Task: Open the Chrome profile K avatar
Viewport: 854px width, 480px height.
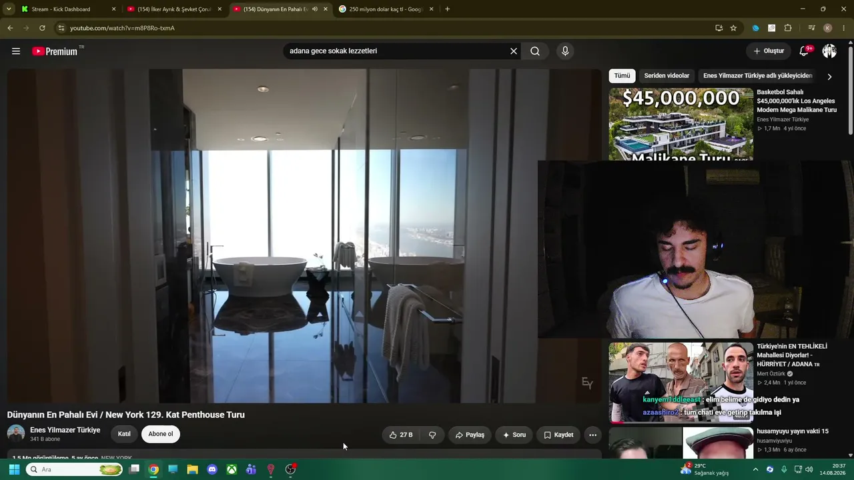Action: tap(827, 28)
